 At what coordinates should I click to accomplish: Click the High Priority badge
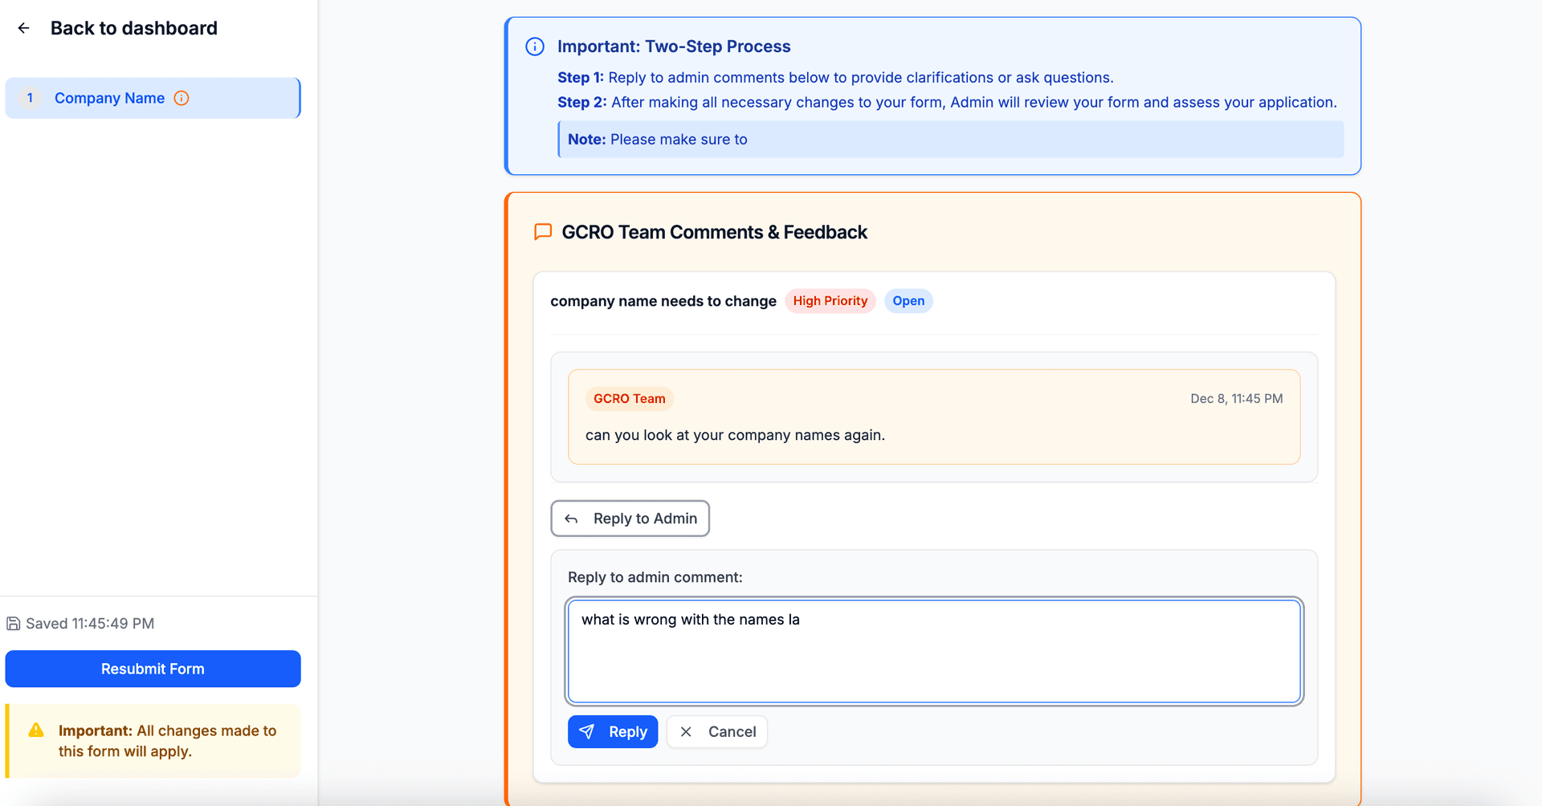(x=830, y=300)
